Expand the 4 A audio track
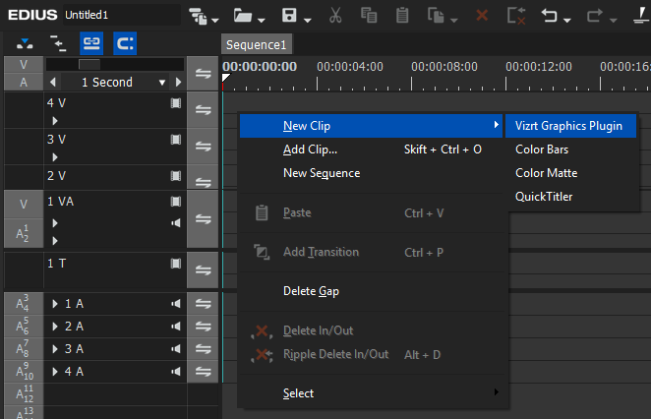651x419 pixels. pos(55,371)
